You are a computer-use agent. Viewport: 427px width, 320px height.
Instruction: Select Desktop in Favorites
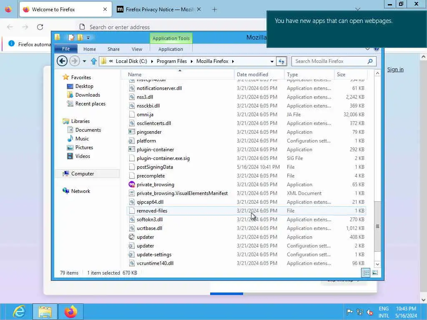coord(84,86)
